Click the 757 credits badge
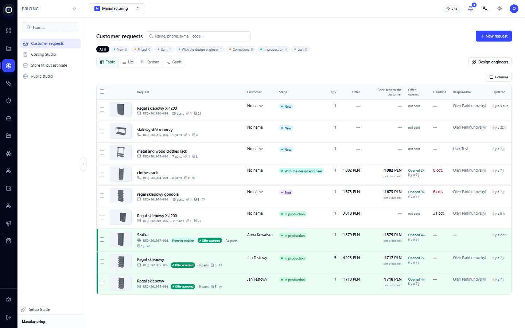This screenshot has width=525, height=328. coord(452,9)
